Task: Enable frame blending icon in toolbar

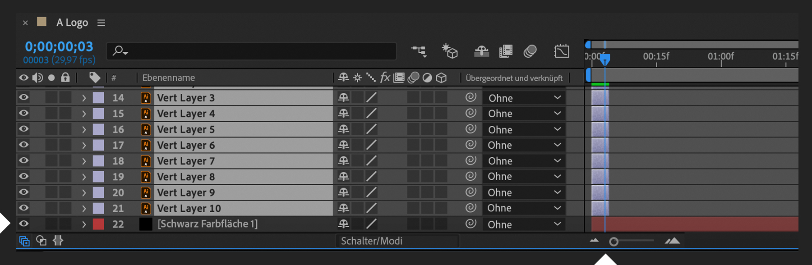Action: tap(506, 51)
